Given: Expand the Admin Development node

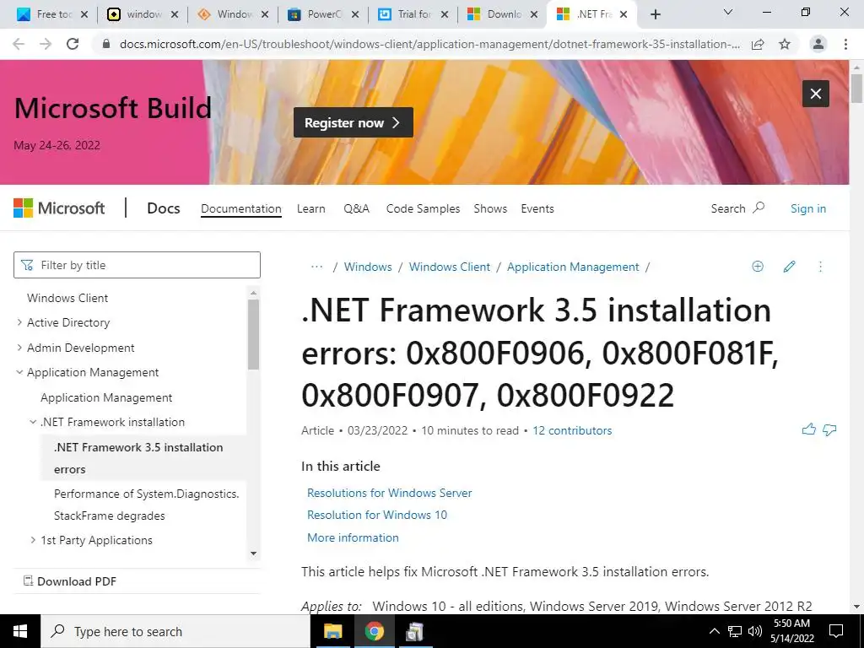Looking at the screenshot, I should coord(19,348).
